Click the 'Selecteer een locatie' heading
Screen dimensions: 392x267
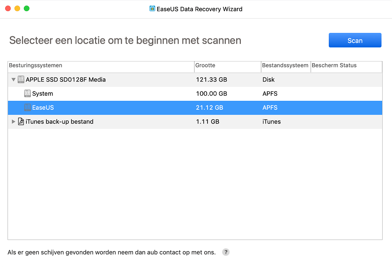click(x=125, y=40)
